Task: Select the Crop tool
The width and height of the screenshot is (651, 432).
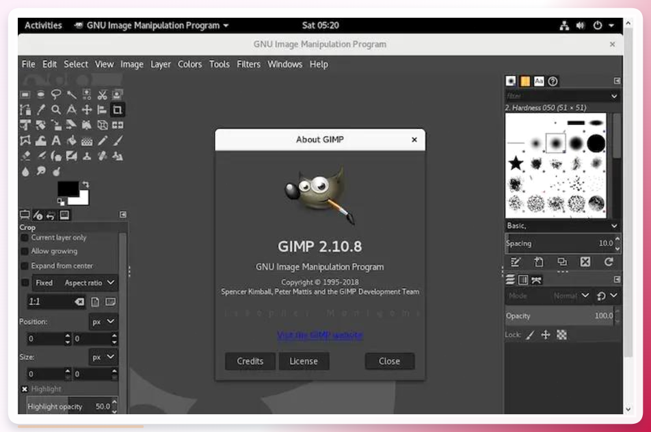Action: [x=118, y=110]
